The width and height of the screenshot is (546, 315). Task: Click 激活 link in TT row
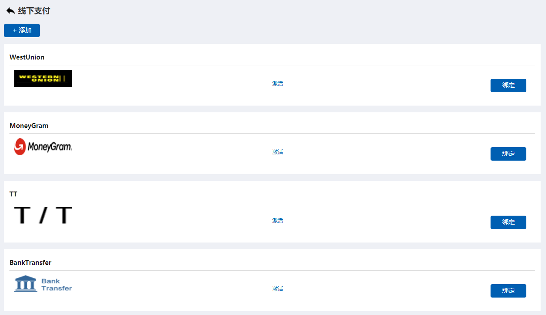point(278,221)
